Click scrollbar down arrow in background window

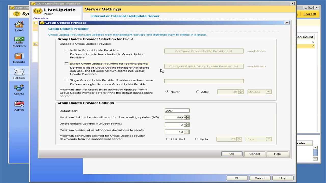coord(315,159)
